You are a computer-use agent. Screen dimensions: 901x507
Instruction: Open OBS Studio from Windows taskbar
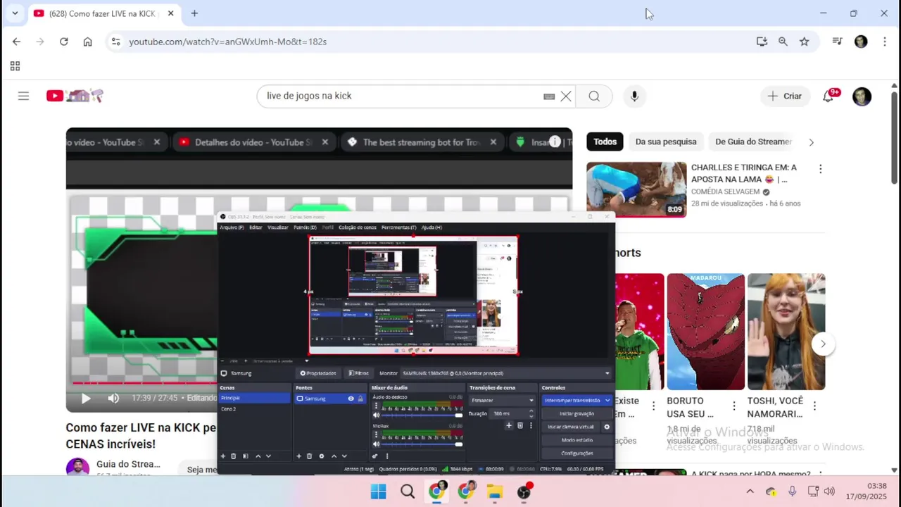(x=524, y=492)
